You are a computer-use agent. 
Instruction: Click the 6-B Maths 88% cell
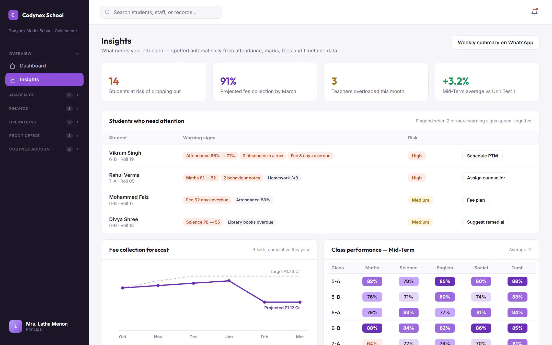[372, 328]
